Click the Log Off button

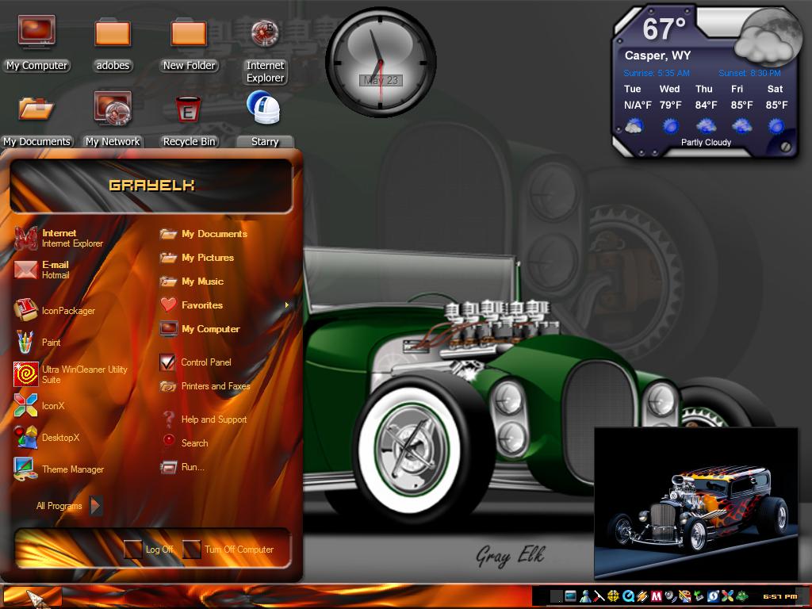click(148, 549)
